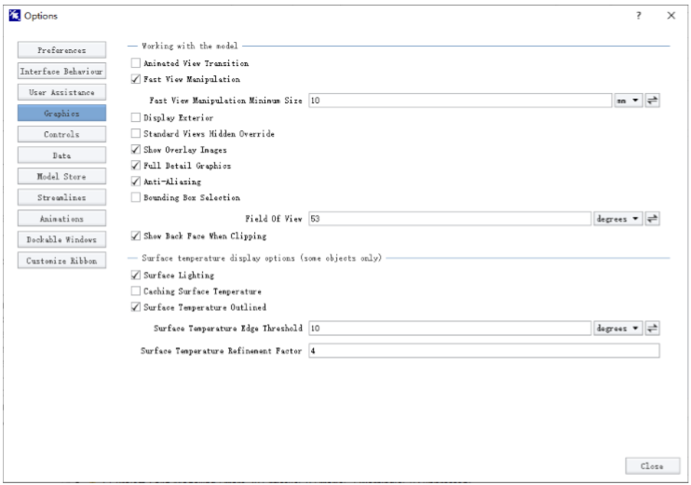
Task: Enable Animated View Transition checkbox
Action: [136, 63]
